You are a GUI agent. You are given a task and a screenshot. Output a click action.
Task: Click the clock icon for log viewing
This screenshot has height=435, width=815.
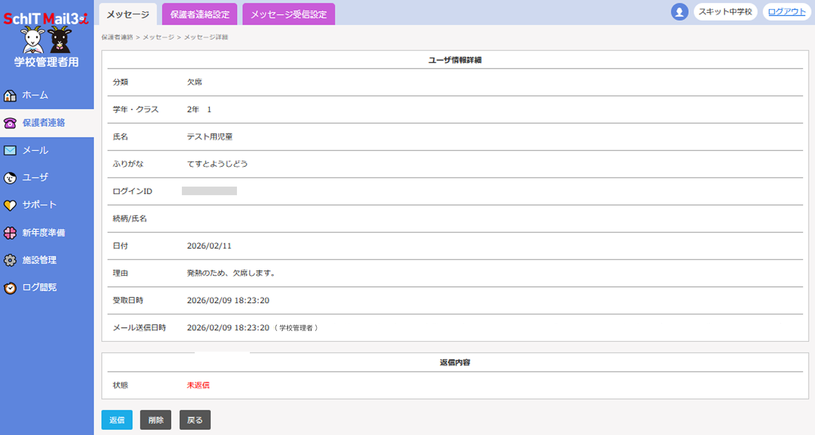pos(10,288)
